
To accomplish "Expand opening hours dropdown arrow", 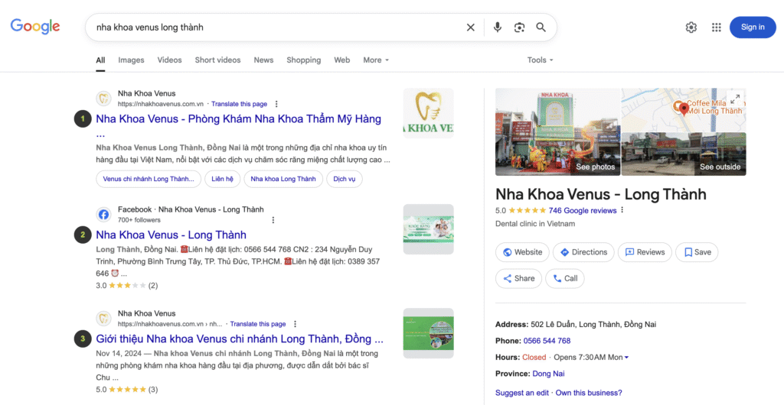I will coord(626,358).
